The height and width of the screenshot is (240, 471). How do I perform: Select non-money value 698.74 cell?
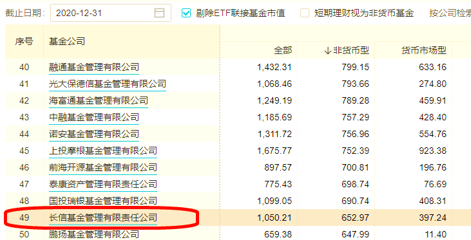click(356, 184)
